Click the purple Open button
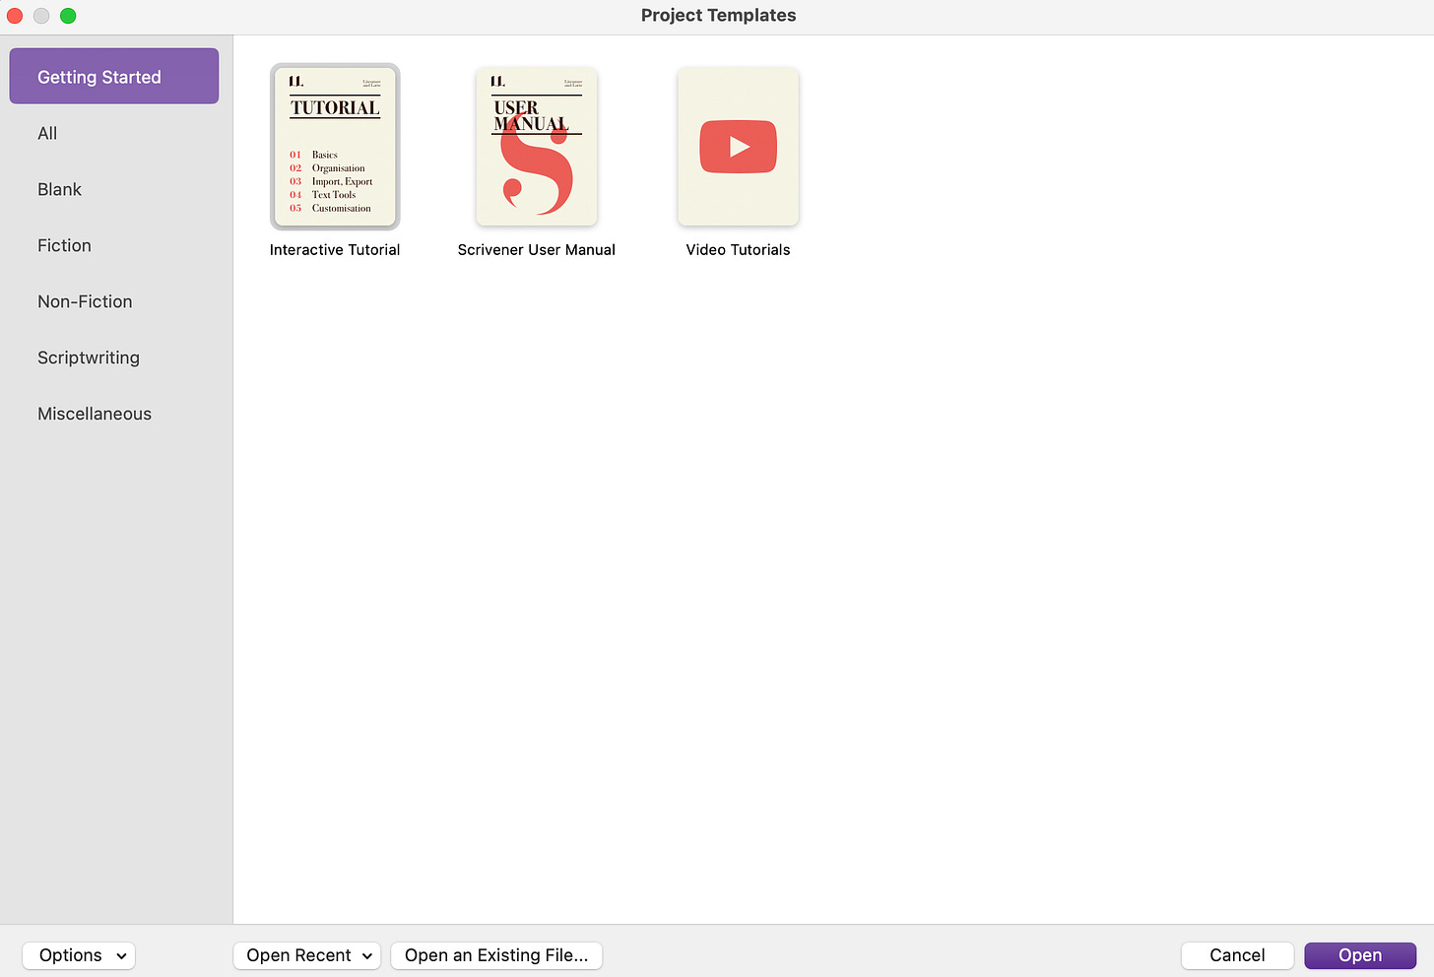This screenshot has width=1434, height=977. click(1360, 955)
